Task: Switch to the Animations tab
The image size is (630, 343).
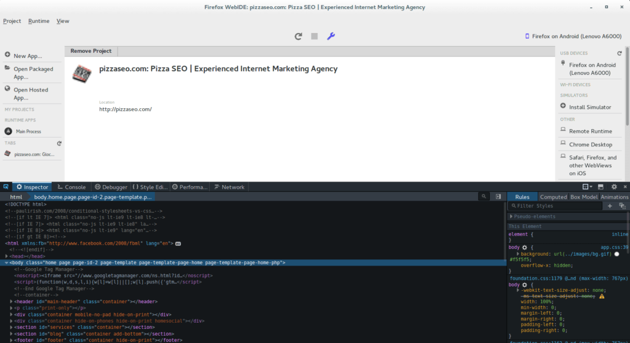Action: [614, 197]
